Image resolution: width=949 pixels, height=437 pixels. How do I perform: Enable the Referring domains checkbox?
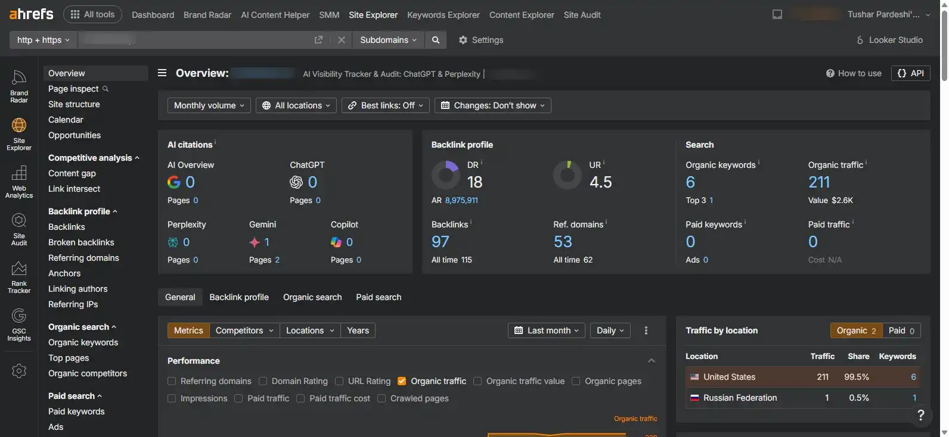click(x=172, y=381)
